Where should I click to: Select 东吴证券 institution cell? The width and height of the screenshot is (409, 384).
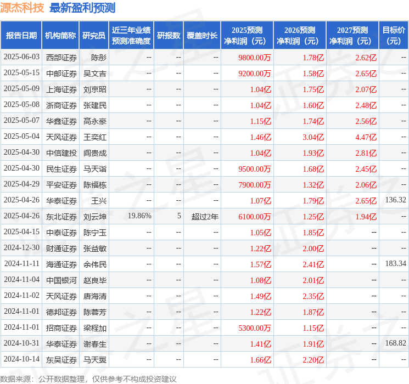[60, 359]
